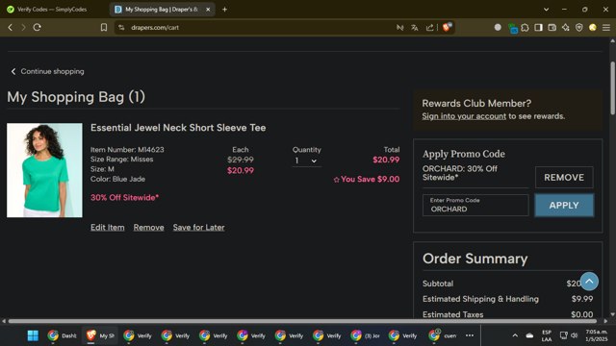Click the APPLY promo code button
Screen dimensions: 616x346
pyautogui.click(x=564, y=205)
